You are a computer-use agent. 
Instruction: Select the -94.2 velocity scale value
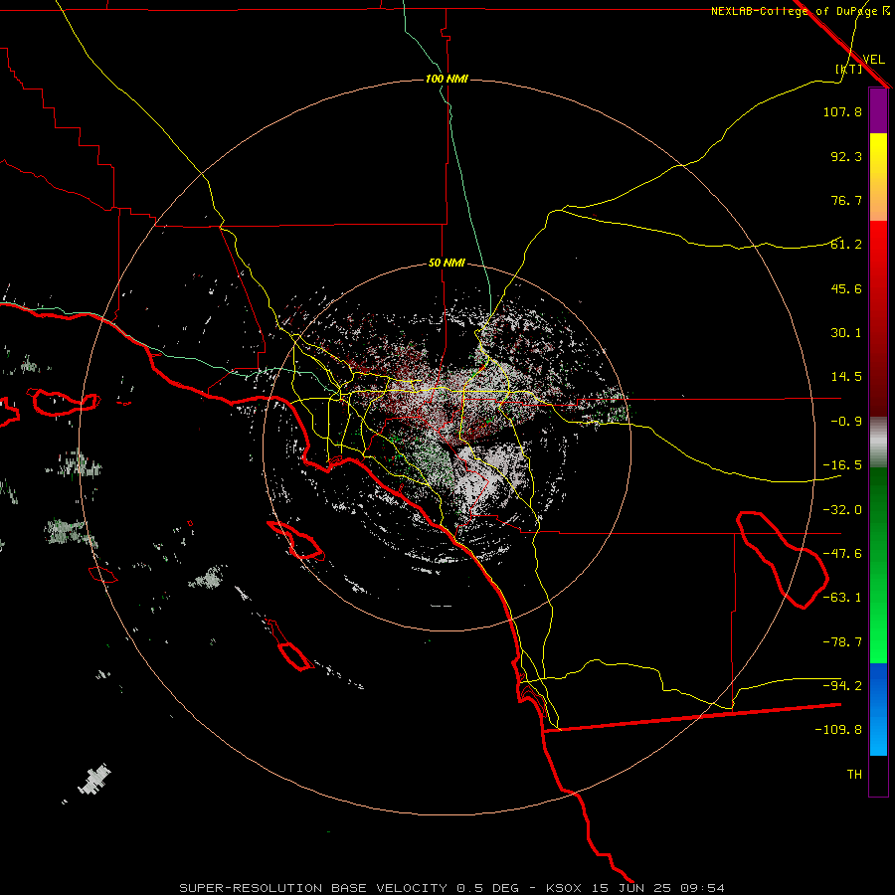842,685
